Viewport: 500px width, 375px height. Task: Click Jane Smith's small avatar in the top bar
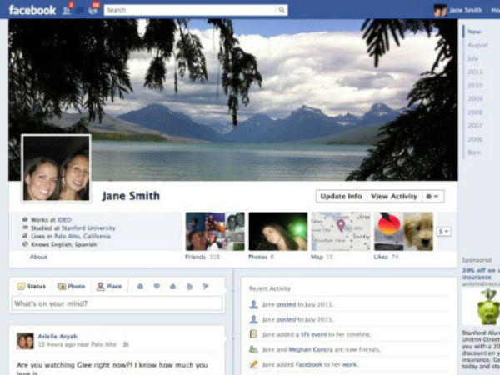pos(440,10)
